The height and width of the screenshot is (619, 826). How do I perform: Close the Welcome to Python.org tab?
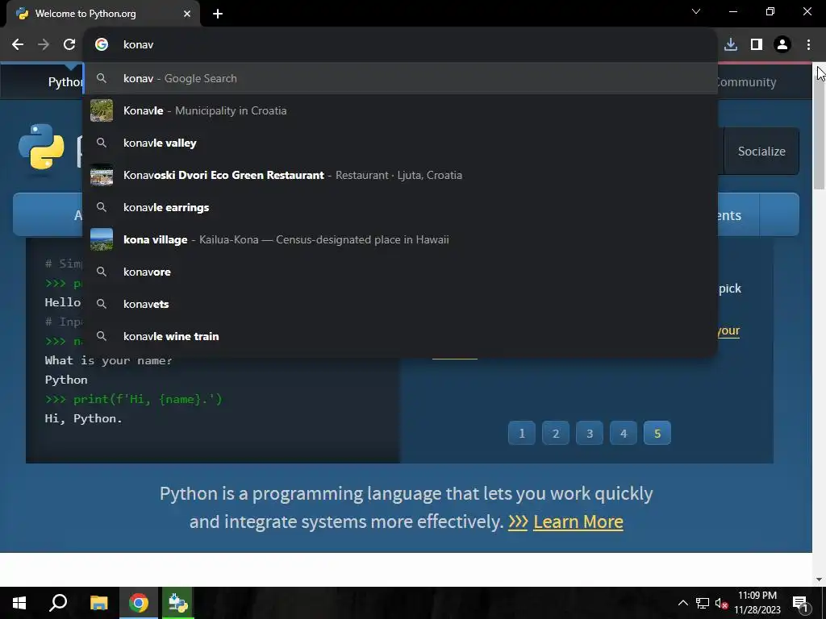pos(187,14)
